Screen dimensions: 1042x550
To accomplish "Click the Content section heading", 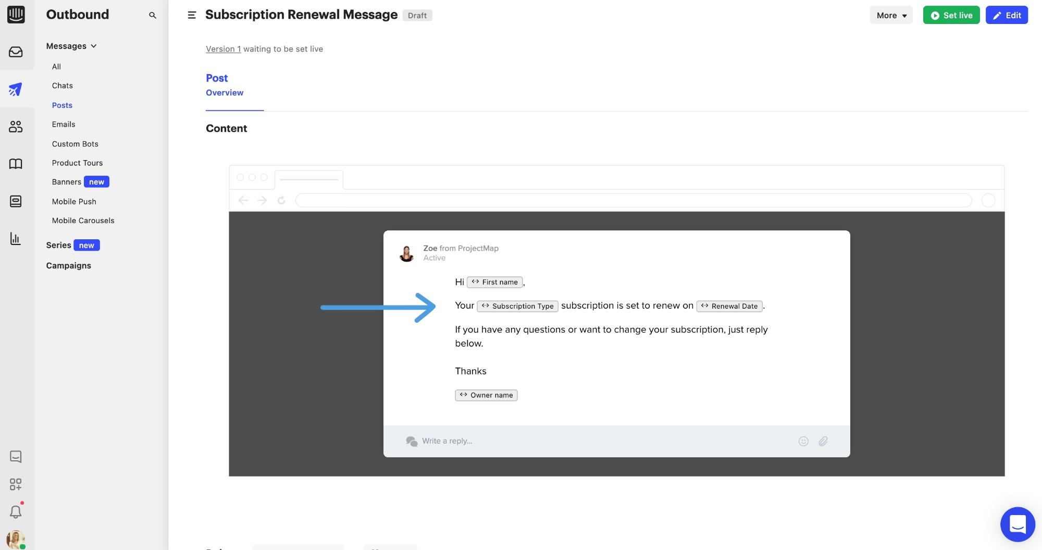I will click(x=226, y=128).
